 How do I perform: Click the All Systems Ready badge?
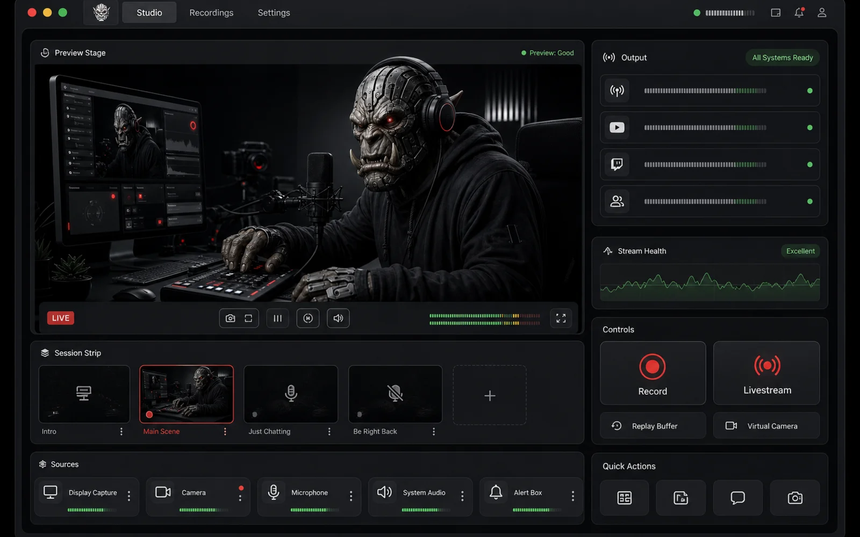click(x=783, y=57)
